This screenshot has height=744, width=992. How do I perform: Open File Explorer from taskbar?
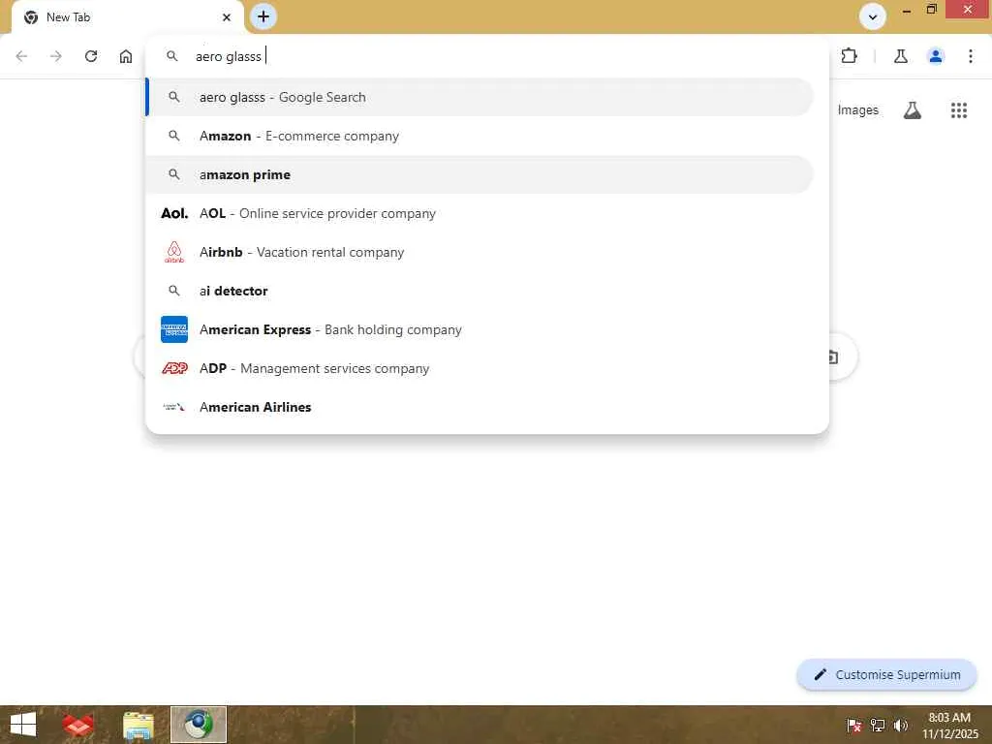tap(138, 725)
